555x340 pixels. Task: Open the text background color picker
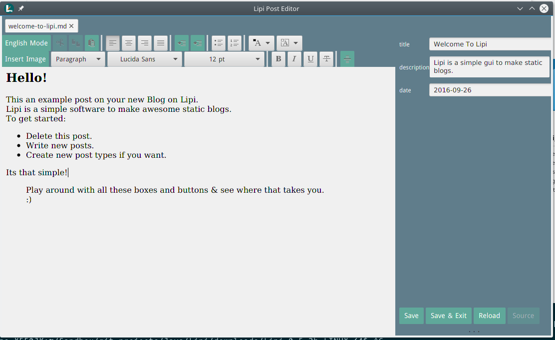[289, 43]
